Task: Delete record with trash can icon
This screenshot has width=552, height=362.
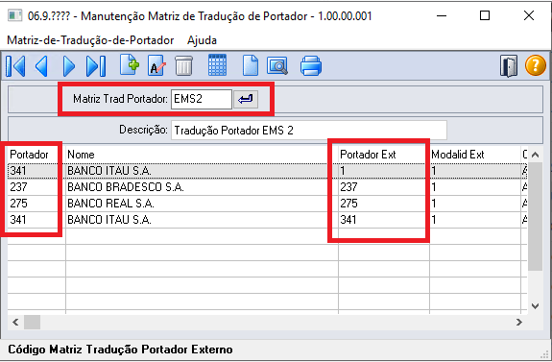Action: pos(183,66)
